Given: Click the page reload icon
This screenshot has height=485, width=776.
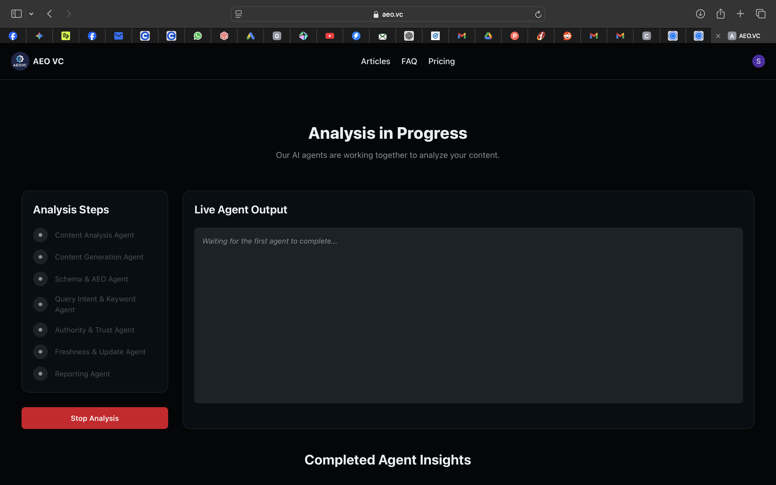Looking at the screenshot, I should point(538,14).
